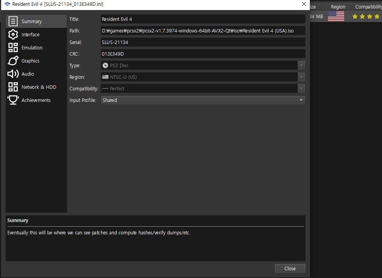
Task: Switch to the Interface settings page
Action: pyautogui.click(x=36, y=34)
